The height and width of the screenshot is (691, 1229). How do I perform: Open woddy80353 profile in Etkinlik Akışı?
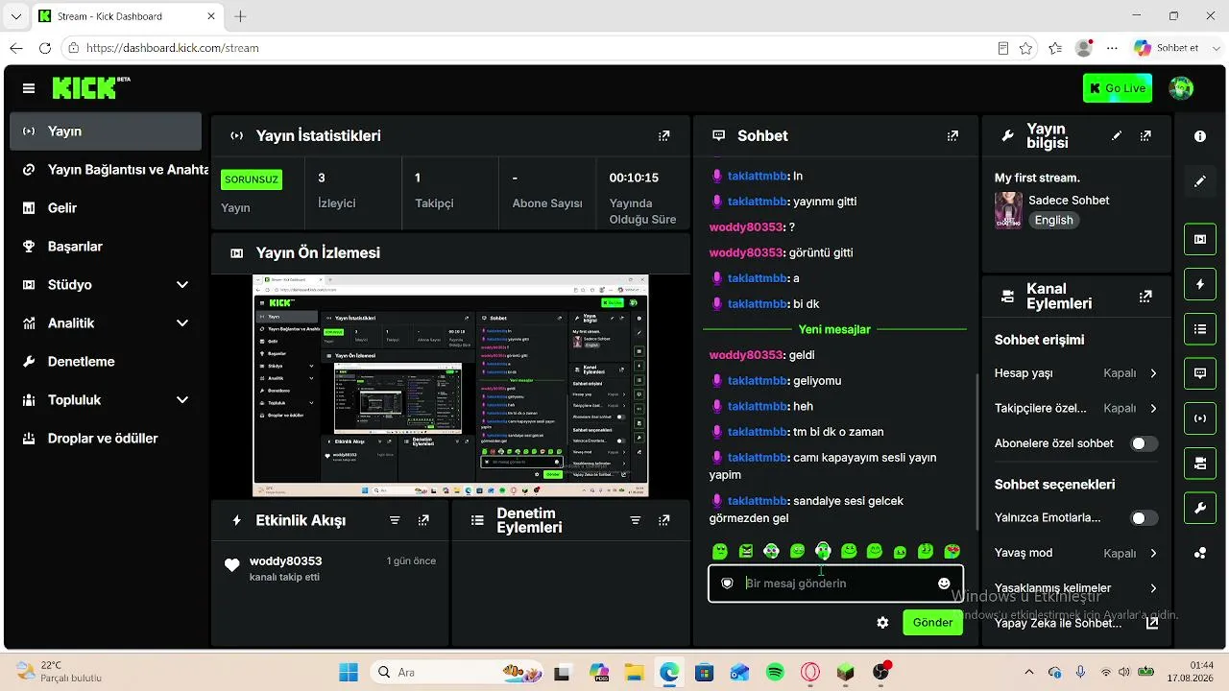pos(285,561)
